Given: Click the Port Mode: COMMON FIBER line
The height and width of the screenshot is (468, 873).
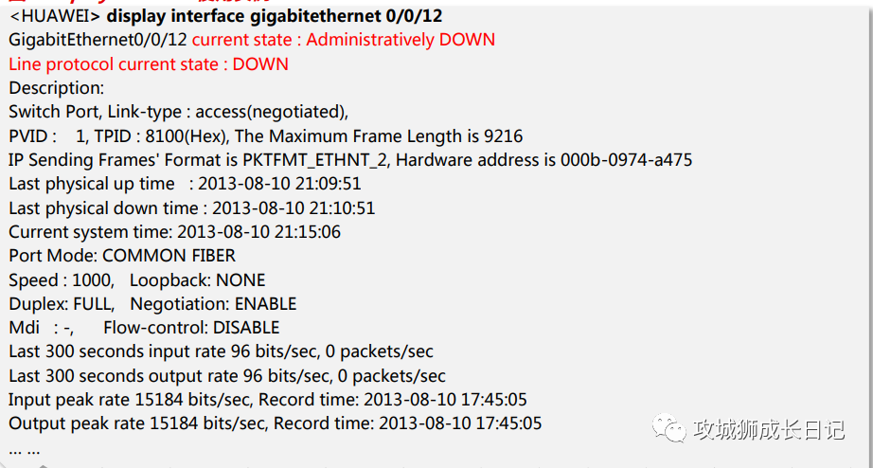Looking at the screenshot, I should pyautogui.click(x=122, y=256).
